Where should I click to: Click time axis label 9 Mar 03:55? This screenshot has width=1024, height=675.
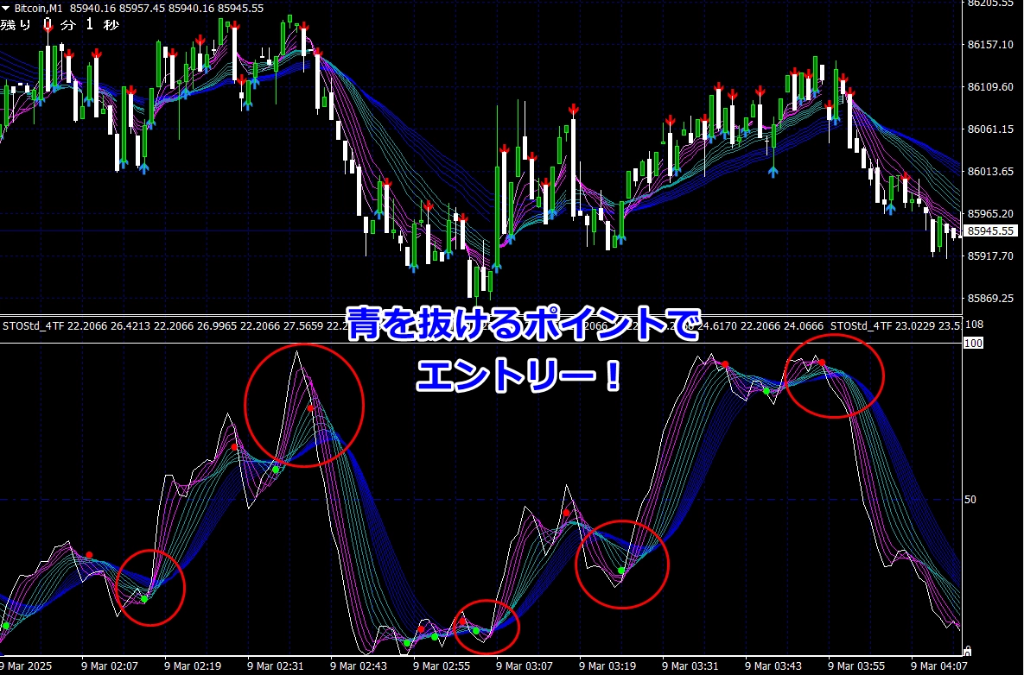[856, 666]
